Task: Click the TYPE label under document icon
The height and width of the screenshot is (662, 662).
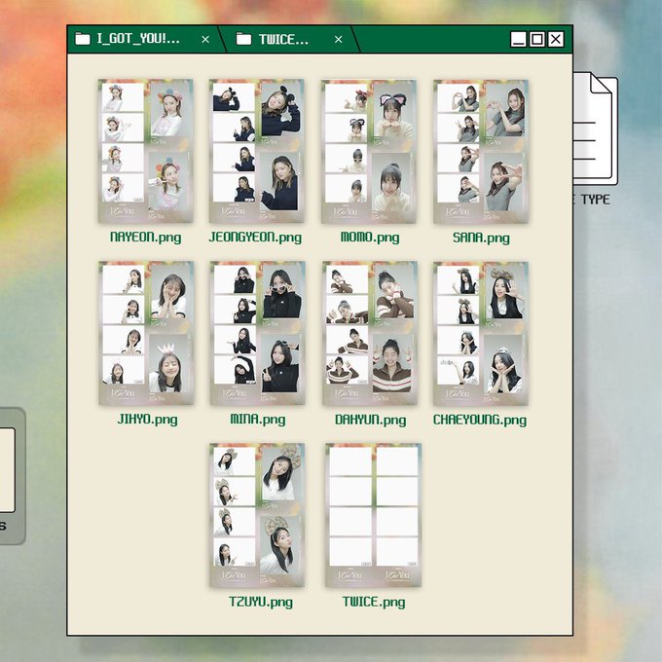Action: coord(595,200)
